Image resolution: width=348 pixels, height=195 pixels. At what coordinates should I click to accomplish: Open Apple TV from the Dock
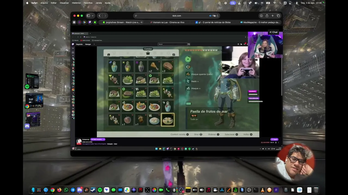pyautogui.click(x=195, y=190)
